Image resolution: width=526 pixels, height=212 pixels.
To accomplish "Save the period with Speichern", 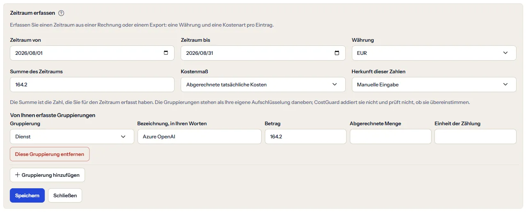I will [x=27, y=195].
